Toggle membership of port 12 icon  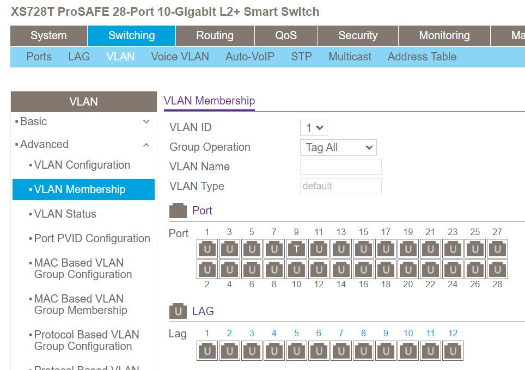click(319, 269)
